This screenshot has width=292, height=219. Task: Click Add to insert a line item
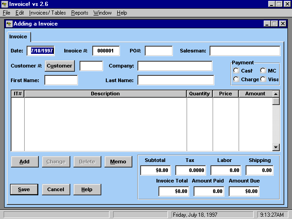click(25, 162)
